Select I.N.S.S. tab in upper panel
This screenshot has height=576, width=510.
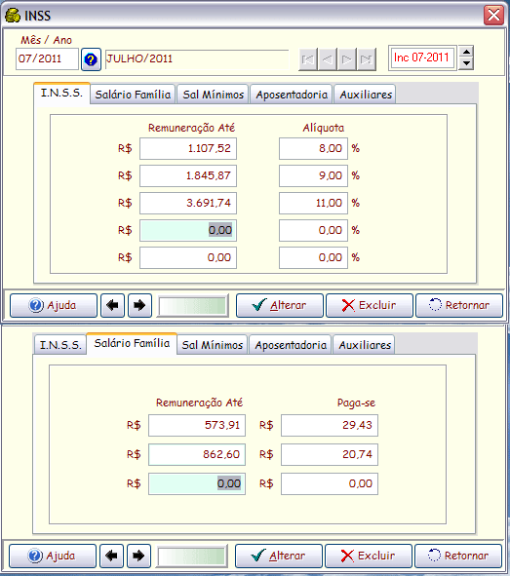point(61,94)
